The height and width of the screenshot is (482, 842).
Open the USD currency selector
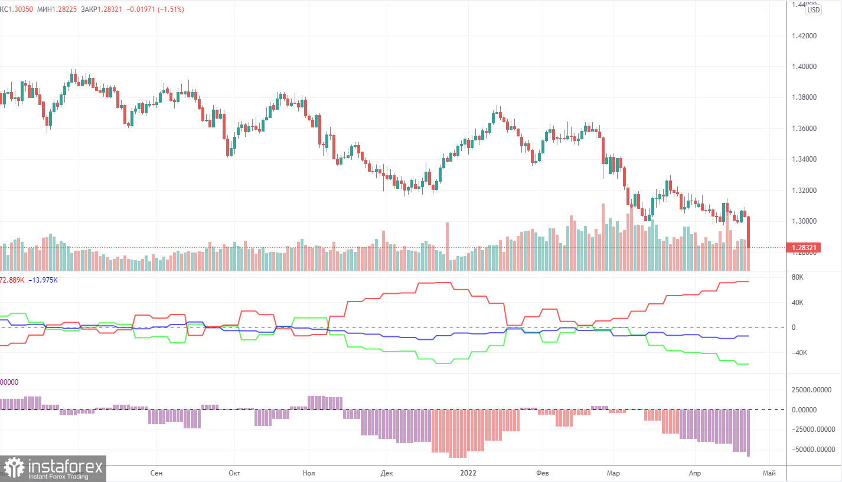pyautogui.click(x=814, y=9)
